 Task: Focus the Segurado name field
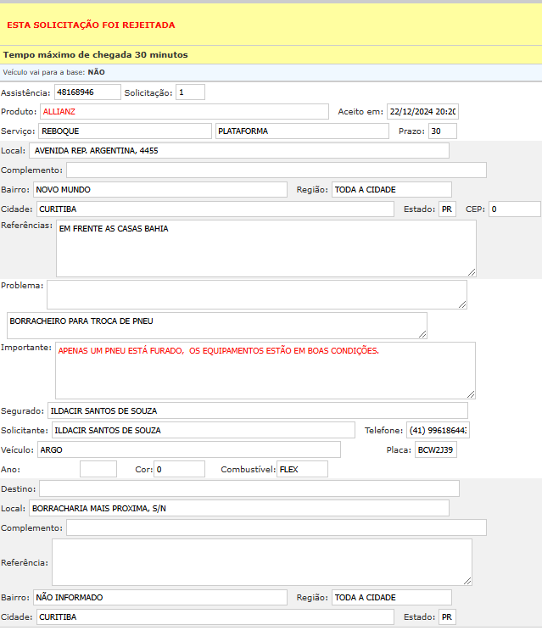tap(258, 410)
